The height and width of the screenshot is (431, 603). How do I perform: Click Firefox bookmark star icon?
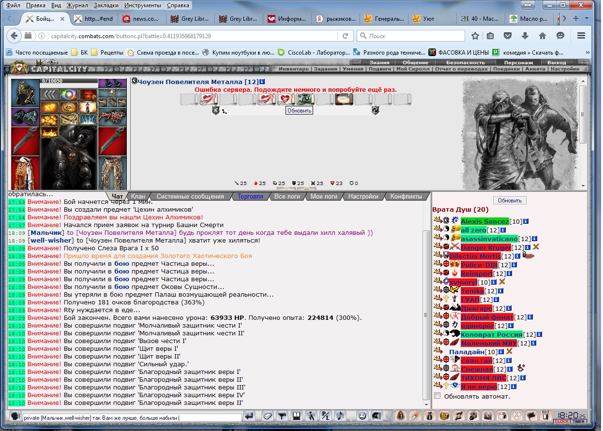[x=475, y=36]
